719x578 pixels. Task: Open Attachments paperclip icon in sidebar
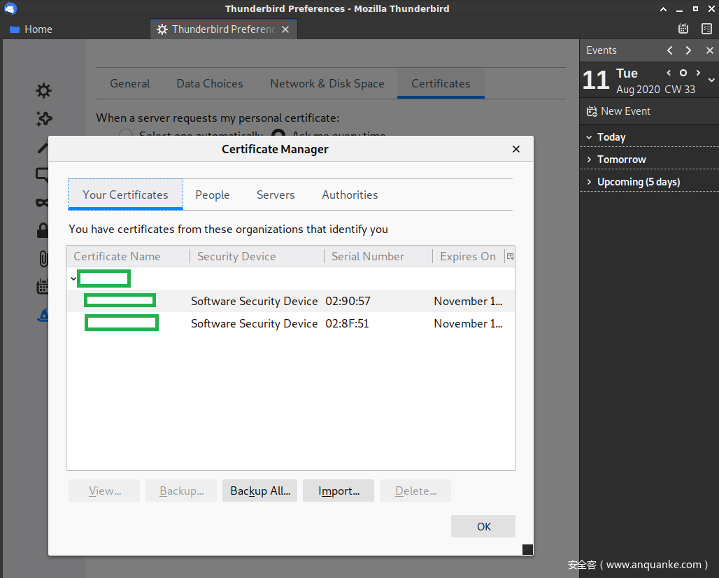(x=43, y=259)
